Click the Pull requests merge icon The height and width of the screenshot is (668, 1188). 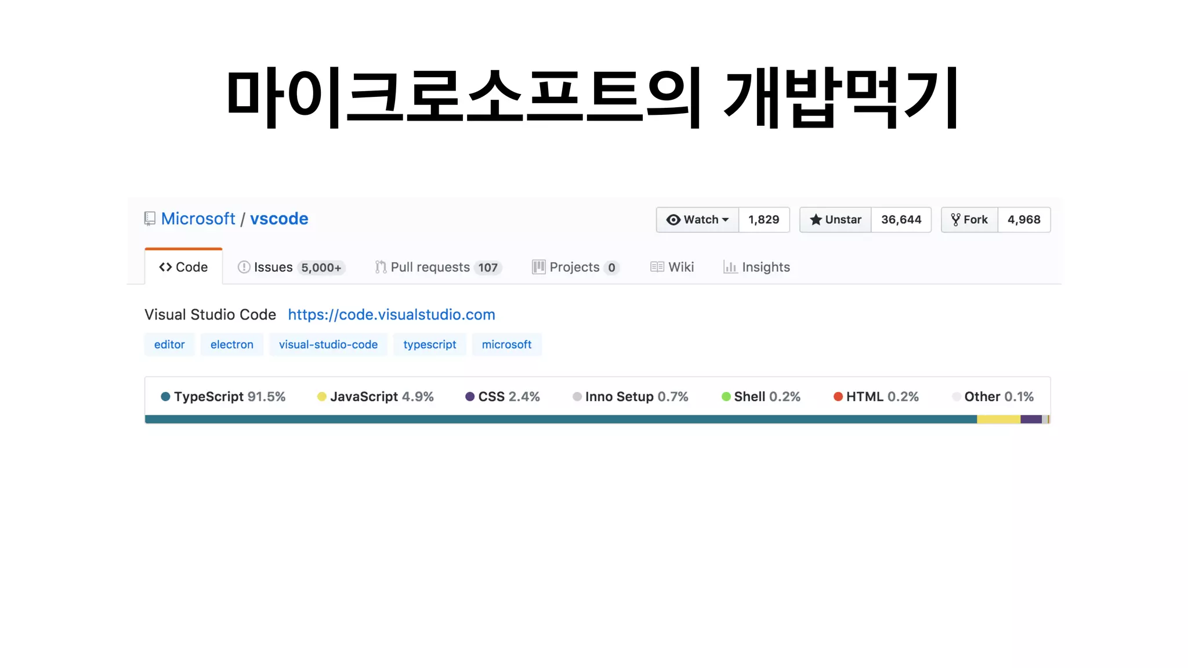coord(381,267)
